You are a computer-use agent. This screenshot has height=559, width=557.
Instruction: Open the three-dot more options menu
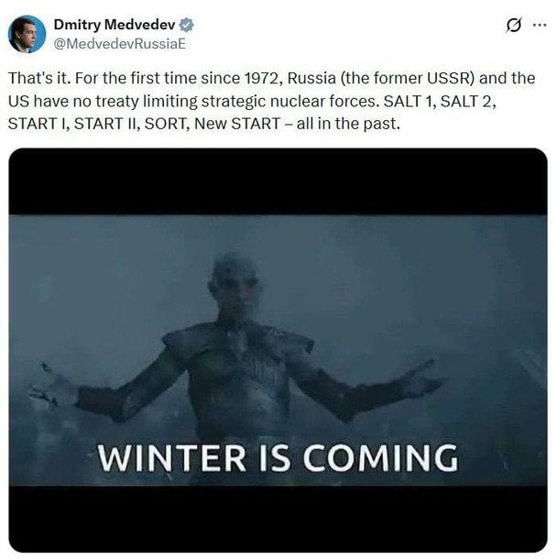point(540,25)
